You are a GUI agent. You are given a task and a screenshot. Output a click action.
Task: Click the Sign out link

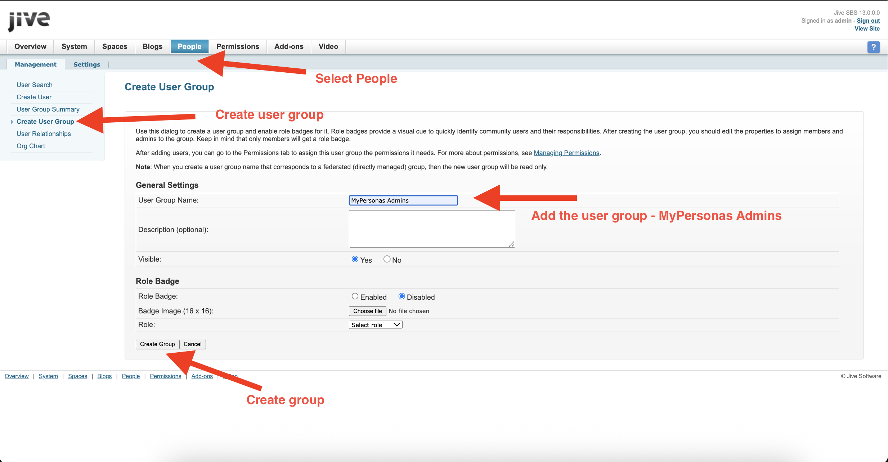[868, 21]
